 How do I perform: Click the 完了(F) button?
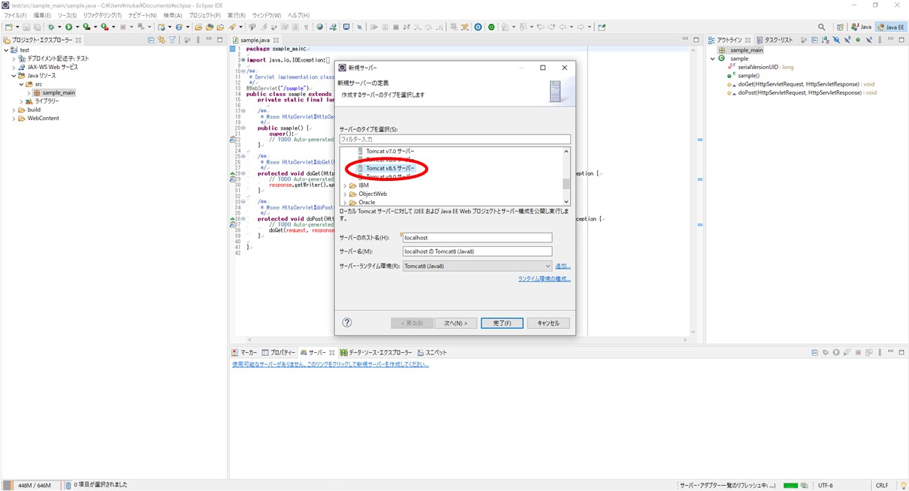point(501,323)
